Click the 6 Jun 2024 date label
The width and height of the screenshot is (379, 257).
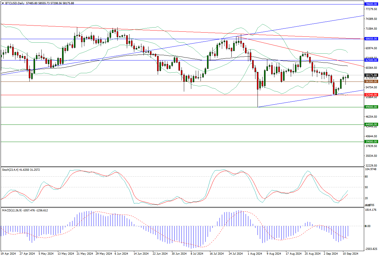(x=121, y=254)
